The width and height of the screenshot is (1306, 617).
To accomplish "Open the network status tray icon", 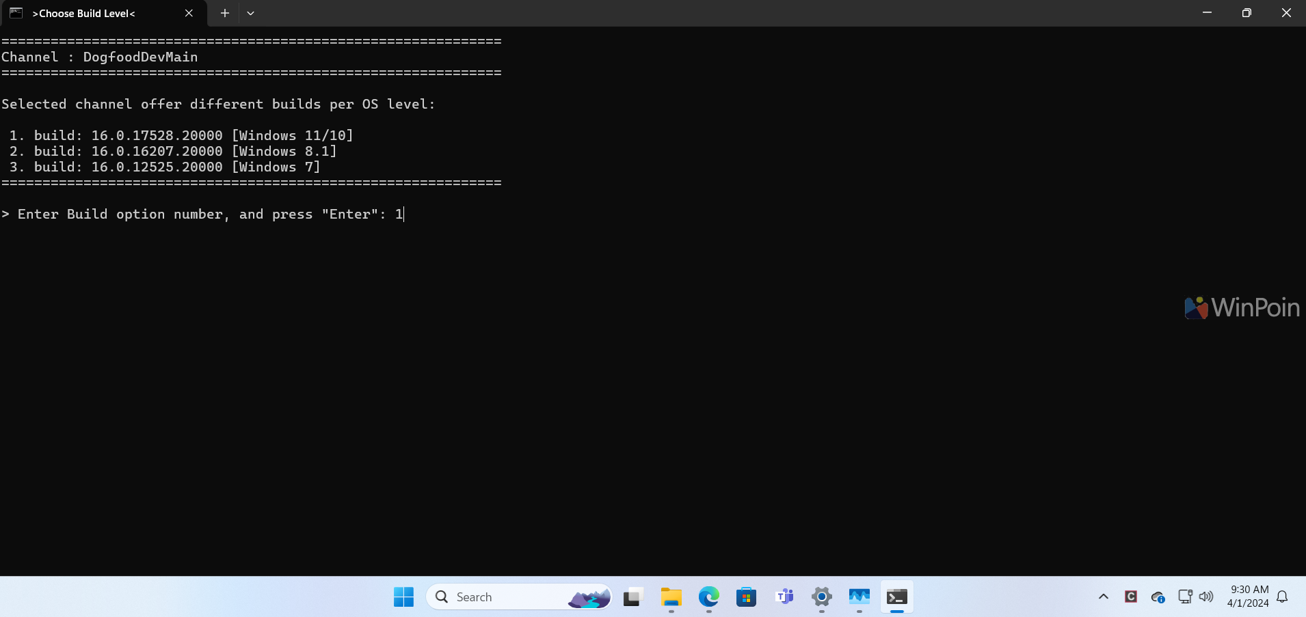I will tap(1185, 597).
